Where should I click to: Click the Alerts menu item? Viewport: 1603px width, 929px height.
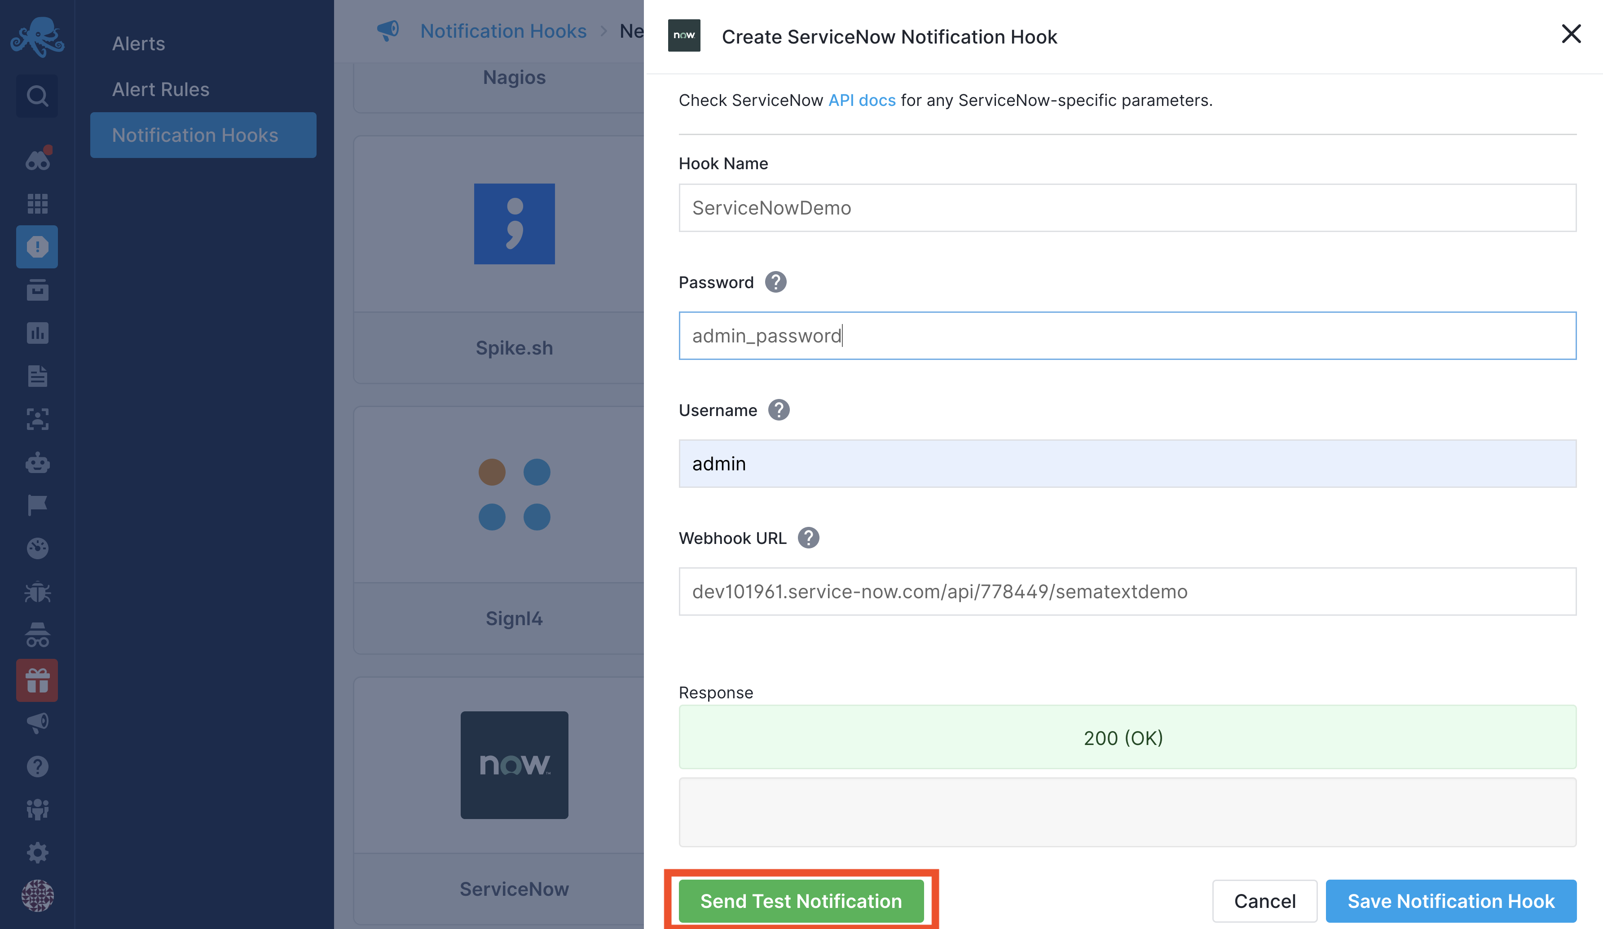pyautogui.click(x=138, y=42)
